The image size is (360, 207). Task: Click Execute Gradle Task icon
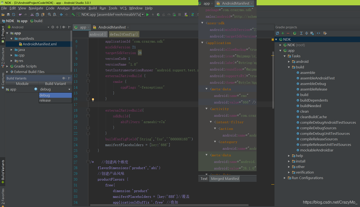pyautogui.click(x=295, y=33)
